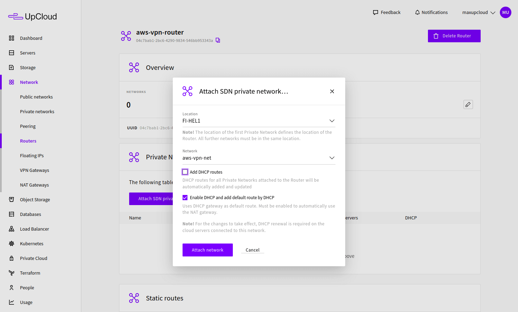Viewport: 518px width, 312px height.
Task: Click the Load Balancer icon
Action: (12, 229)
